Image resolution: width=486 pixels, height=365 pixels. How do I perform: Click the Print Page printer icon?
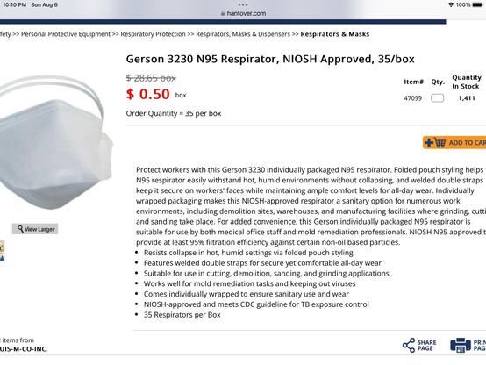click(x=461, y=345)
